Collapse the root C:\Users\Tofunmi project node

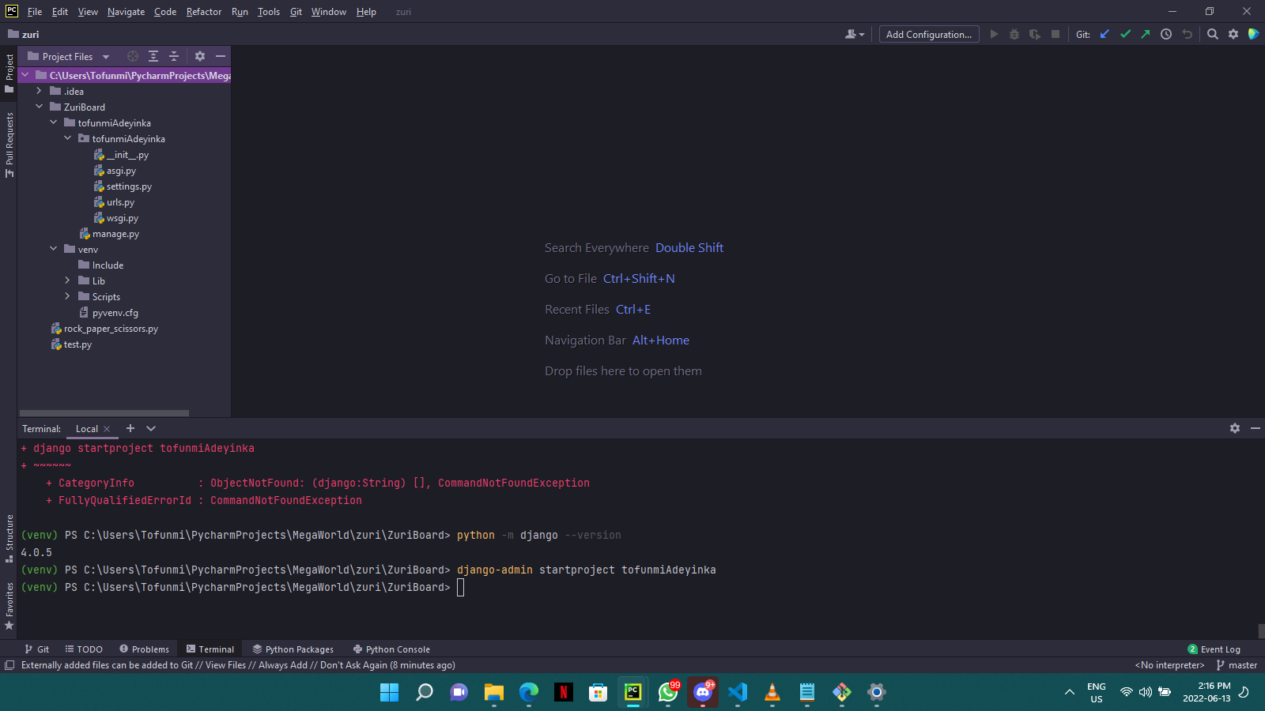[x=25, y=75]
